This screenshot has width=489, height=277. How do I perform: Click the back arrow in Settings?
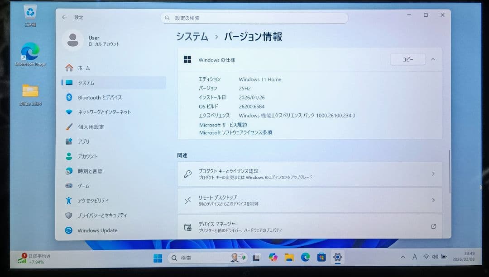pyautogui.click(x=64, y=17)
